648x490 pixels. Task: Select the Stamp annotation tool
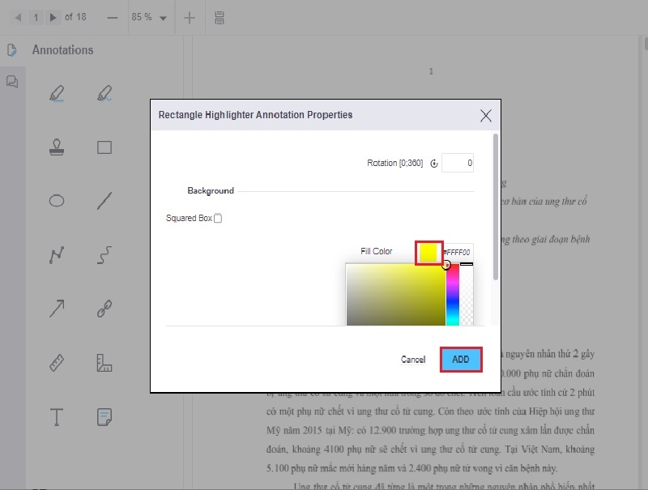point(57,147)
